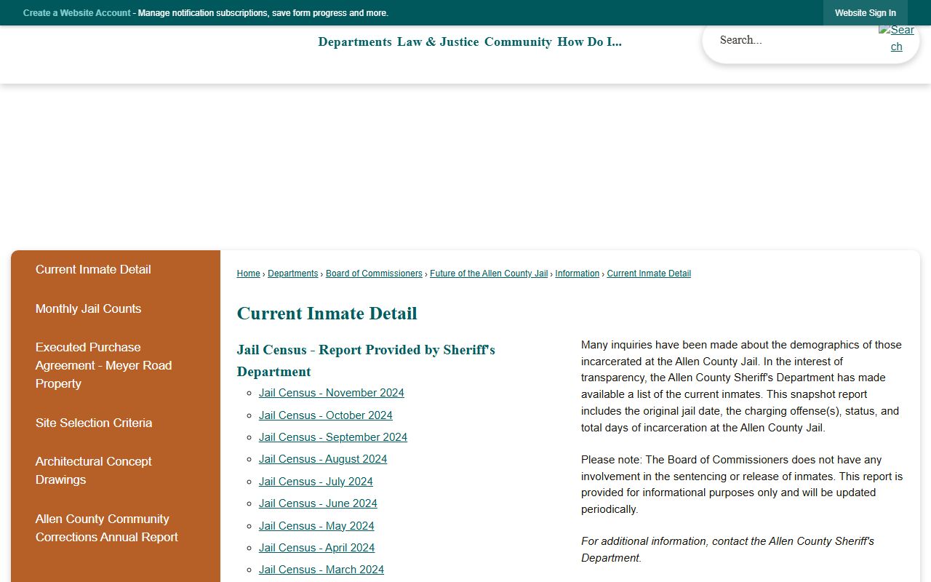Go to Home breadcrumb link
The image size is (931, 582).
[x=248, y=274]
